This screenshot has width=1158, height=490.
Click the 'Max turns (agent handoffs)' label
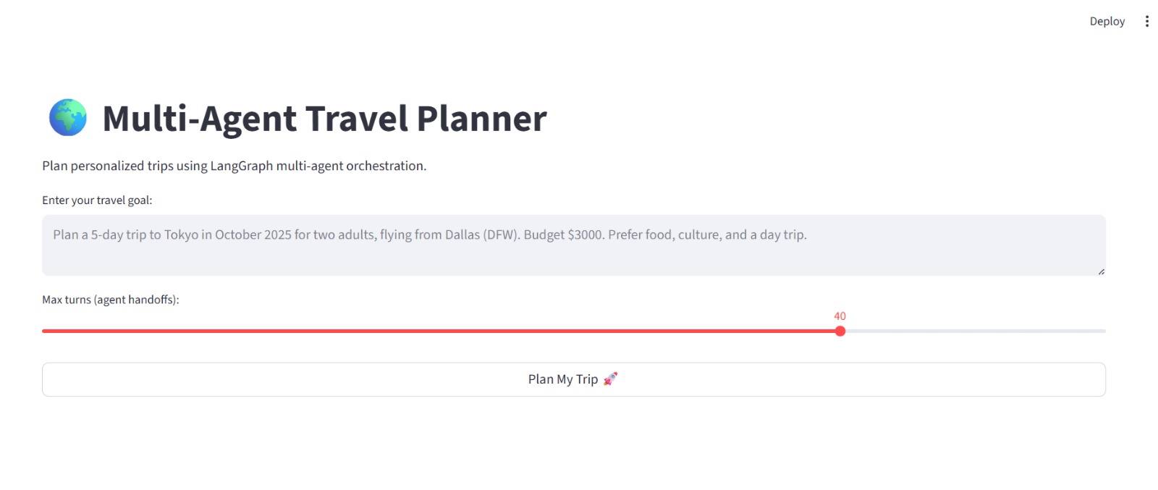[x=110, y=300]
